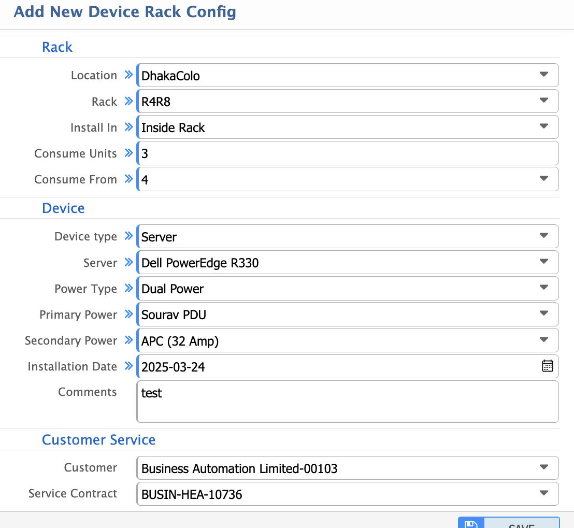Expand the Customer dropdown for Business Automation Limited

click(544, 467)
